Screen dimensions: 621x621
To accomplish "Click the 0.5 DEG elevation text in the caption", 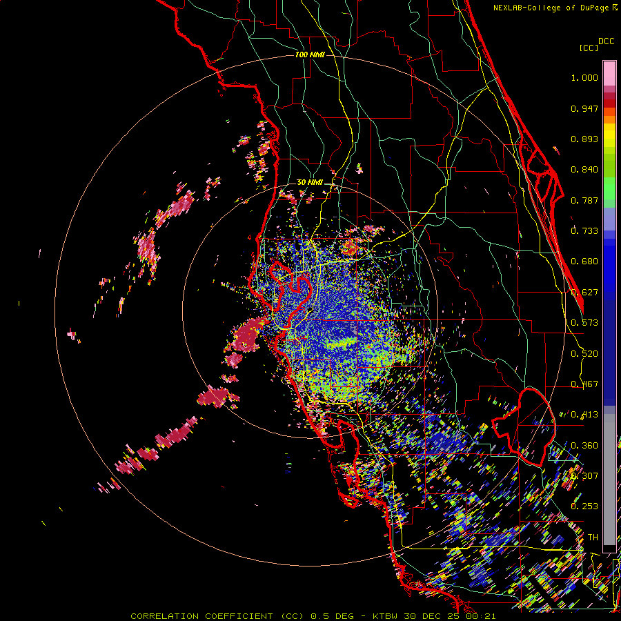I will (333, 616).
